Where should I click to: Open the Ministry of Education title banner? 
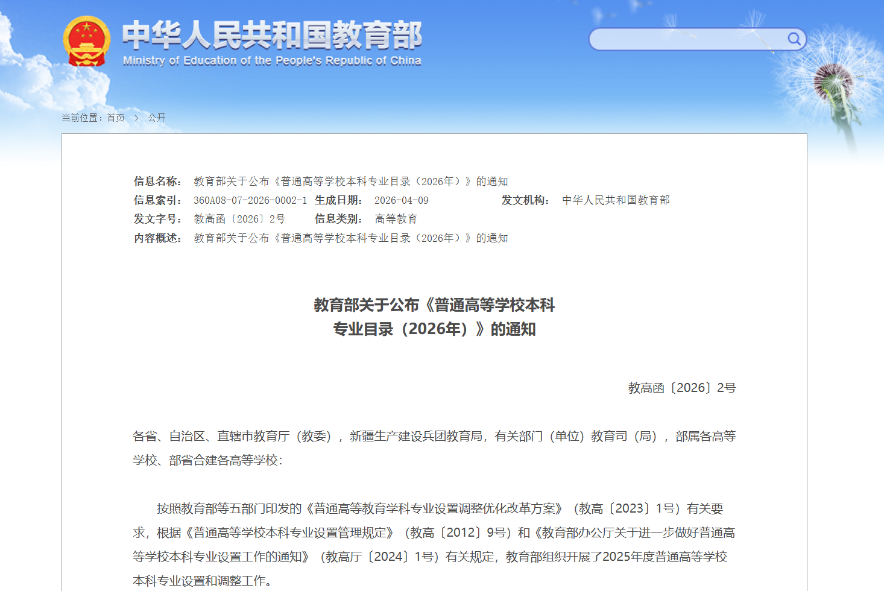pyautogui.click(x=272, y=42)
